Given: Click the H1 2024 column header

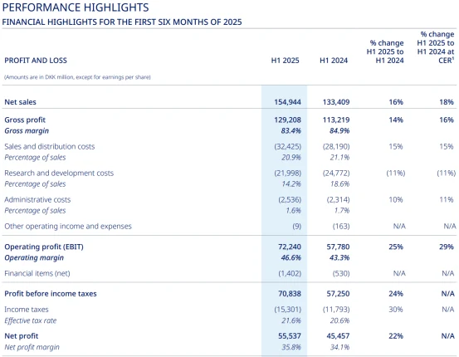Looking at the screenshot, I should 334,61.
